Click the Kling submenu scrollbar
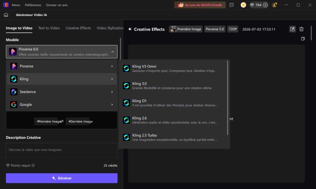316x189 pixels. coord(227,98)
